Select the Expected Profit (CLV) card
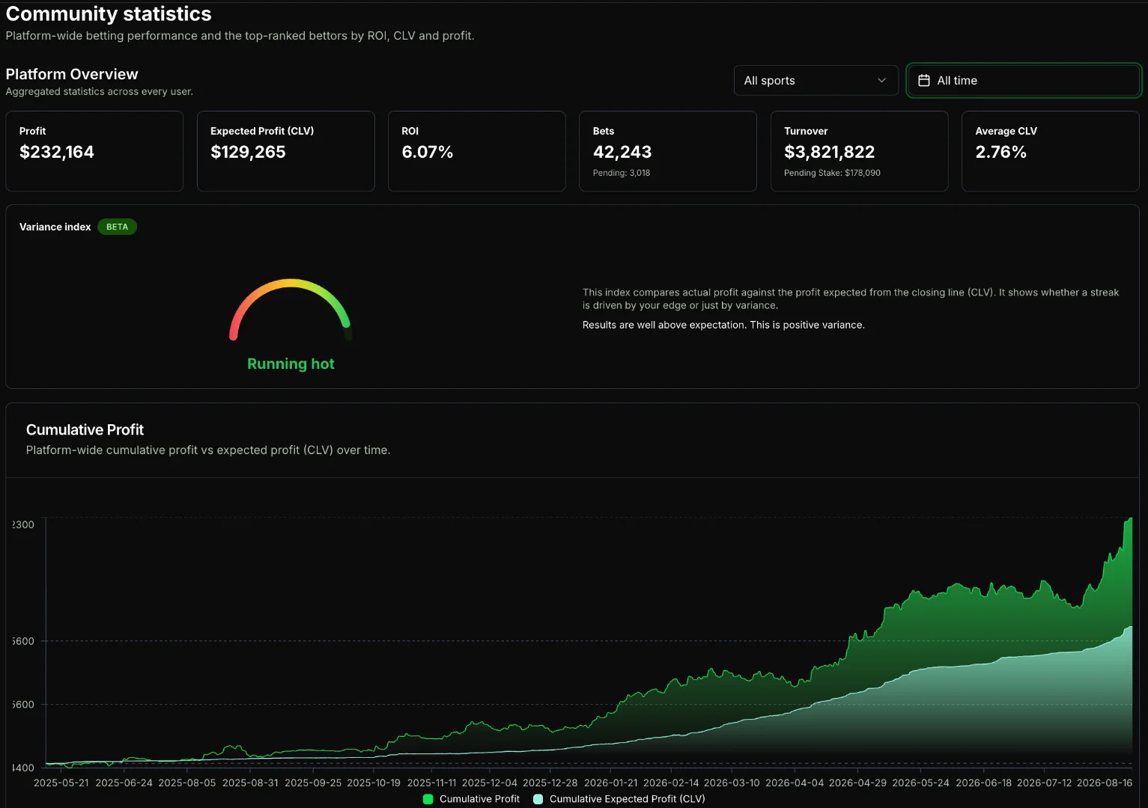1148x808 pixels. tap(285, 151)
